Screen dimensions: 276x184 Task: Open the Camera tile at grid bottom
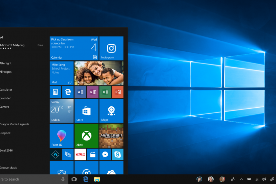point(62,168)
